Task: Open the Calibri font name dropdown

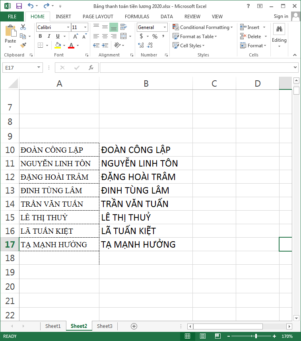Action: click(68, 27)
